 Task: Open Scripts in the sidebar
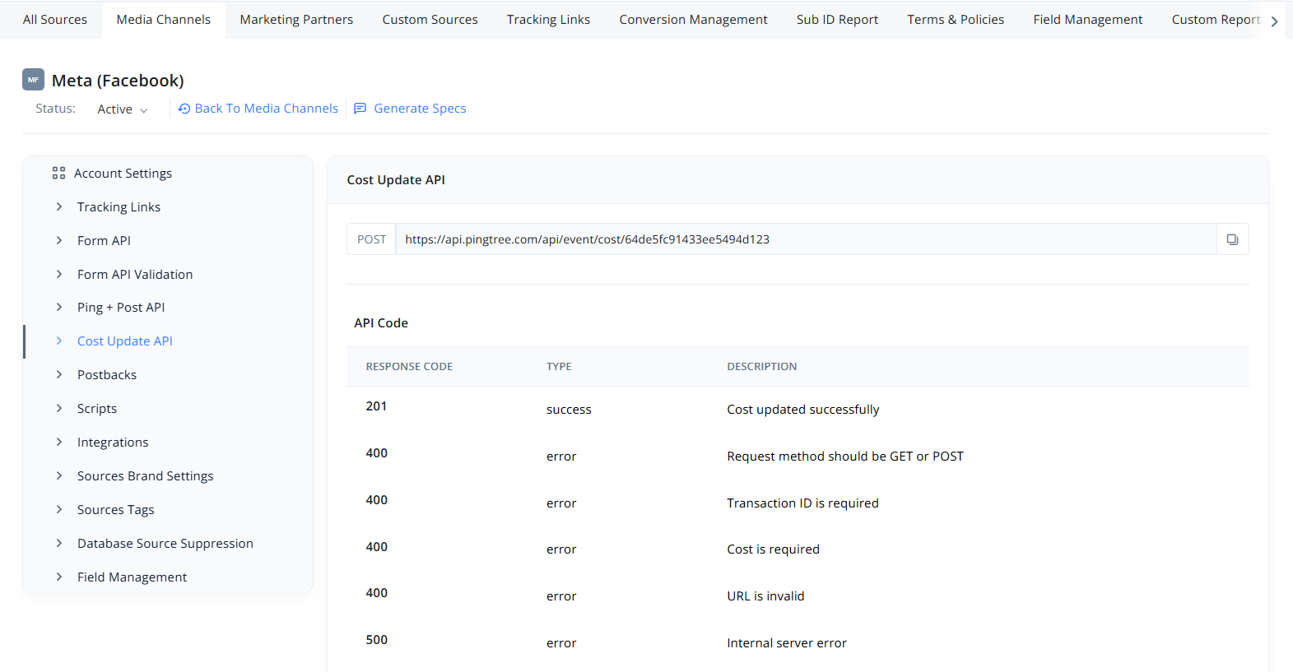(x=97, y=409)
